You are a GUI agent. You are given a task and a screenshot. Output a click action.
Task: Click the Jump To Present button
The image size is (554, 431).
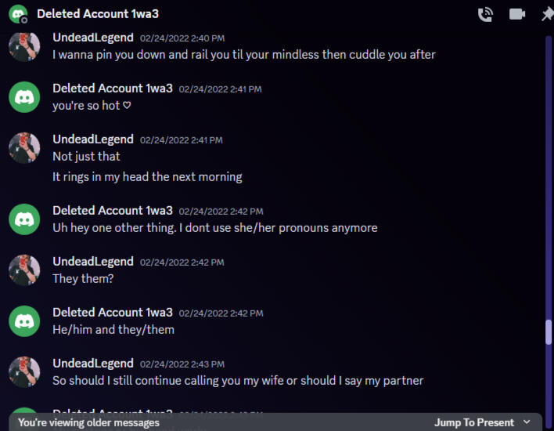474,422
